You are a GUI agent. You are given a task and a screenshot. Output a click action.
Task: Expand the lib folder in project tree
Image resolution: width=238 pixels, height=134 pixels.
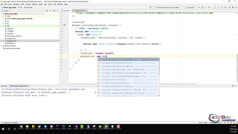pos(3,23)
